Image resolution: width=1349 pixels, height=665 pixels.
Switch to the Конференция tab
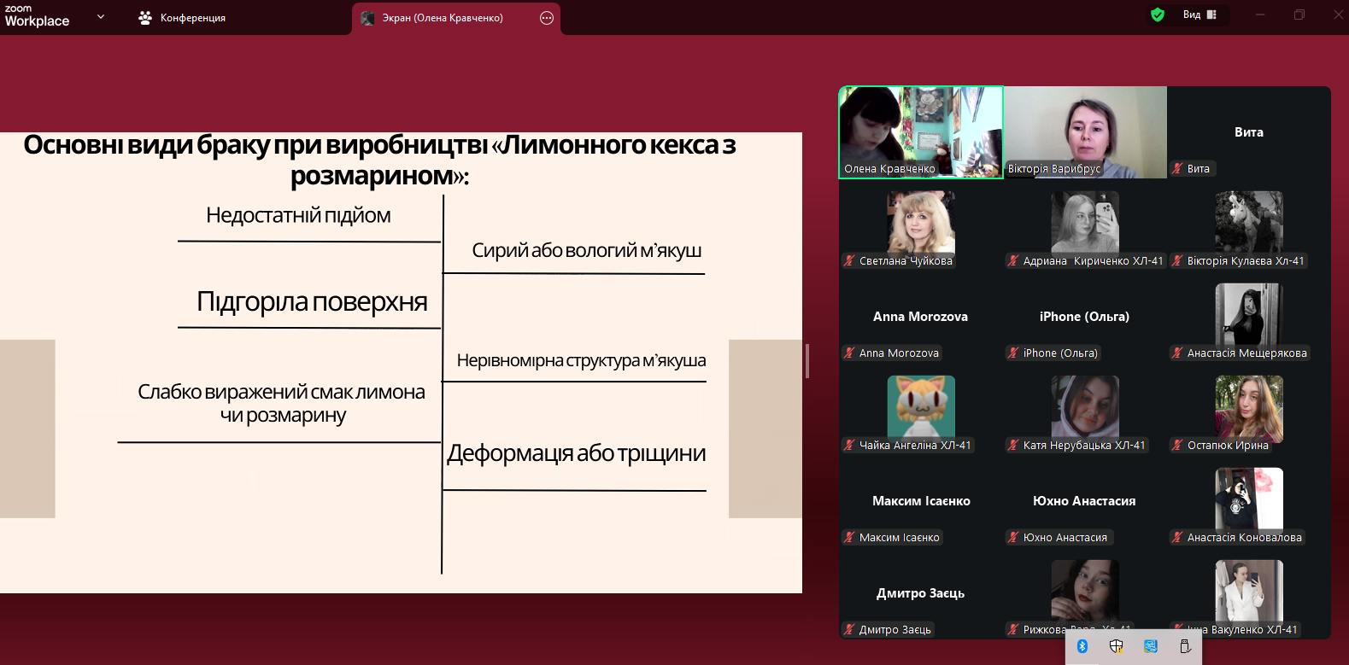(192, 18)
